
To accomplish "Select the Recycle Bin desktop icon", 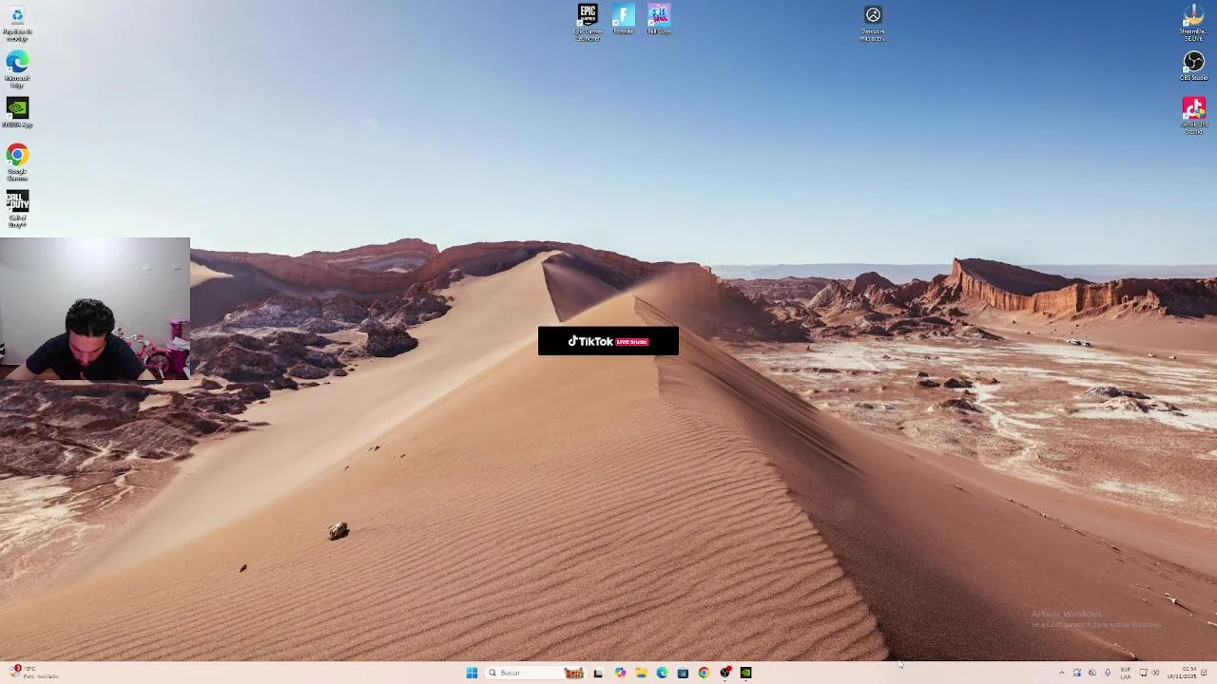I will coord(17,23).
